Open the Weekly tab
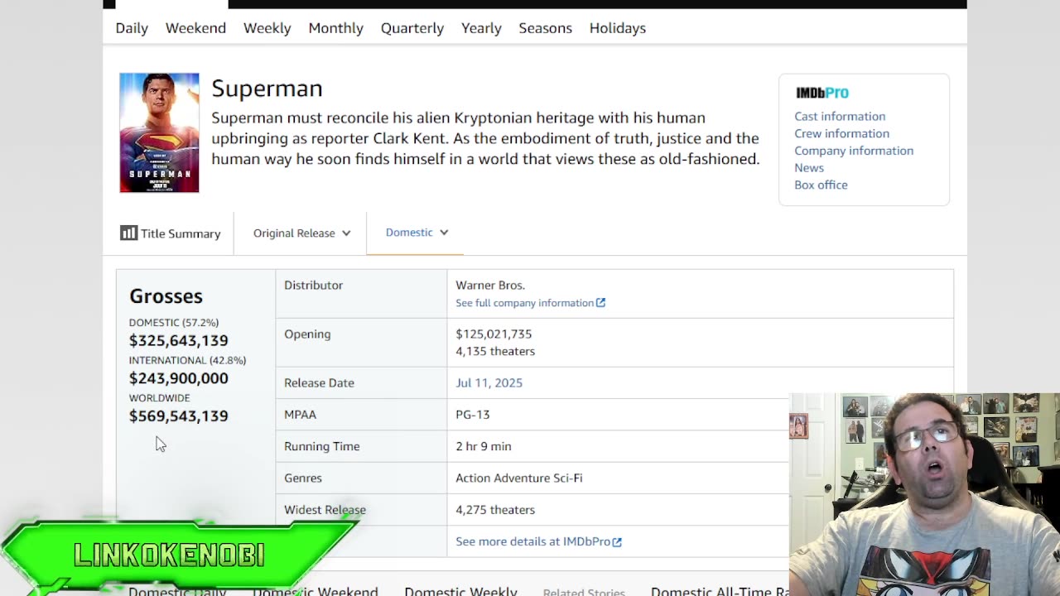This screenshot has width=1060, height=596. point(267,28)
